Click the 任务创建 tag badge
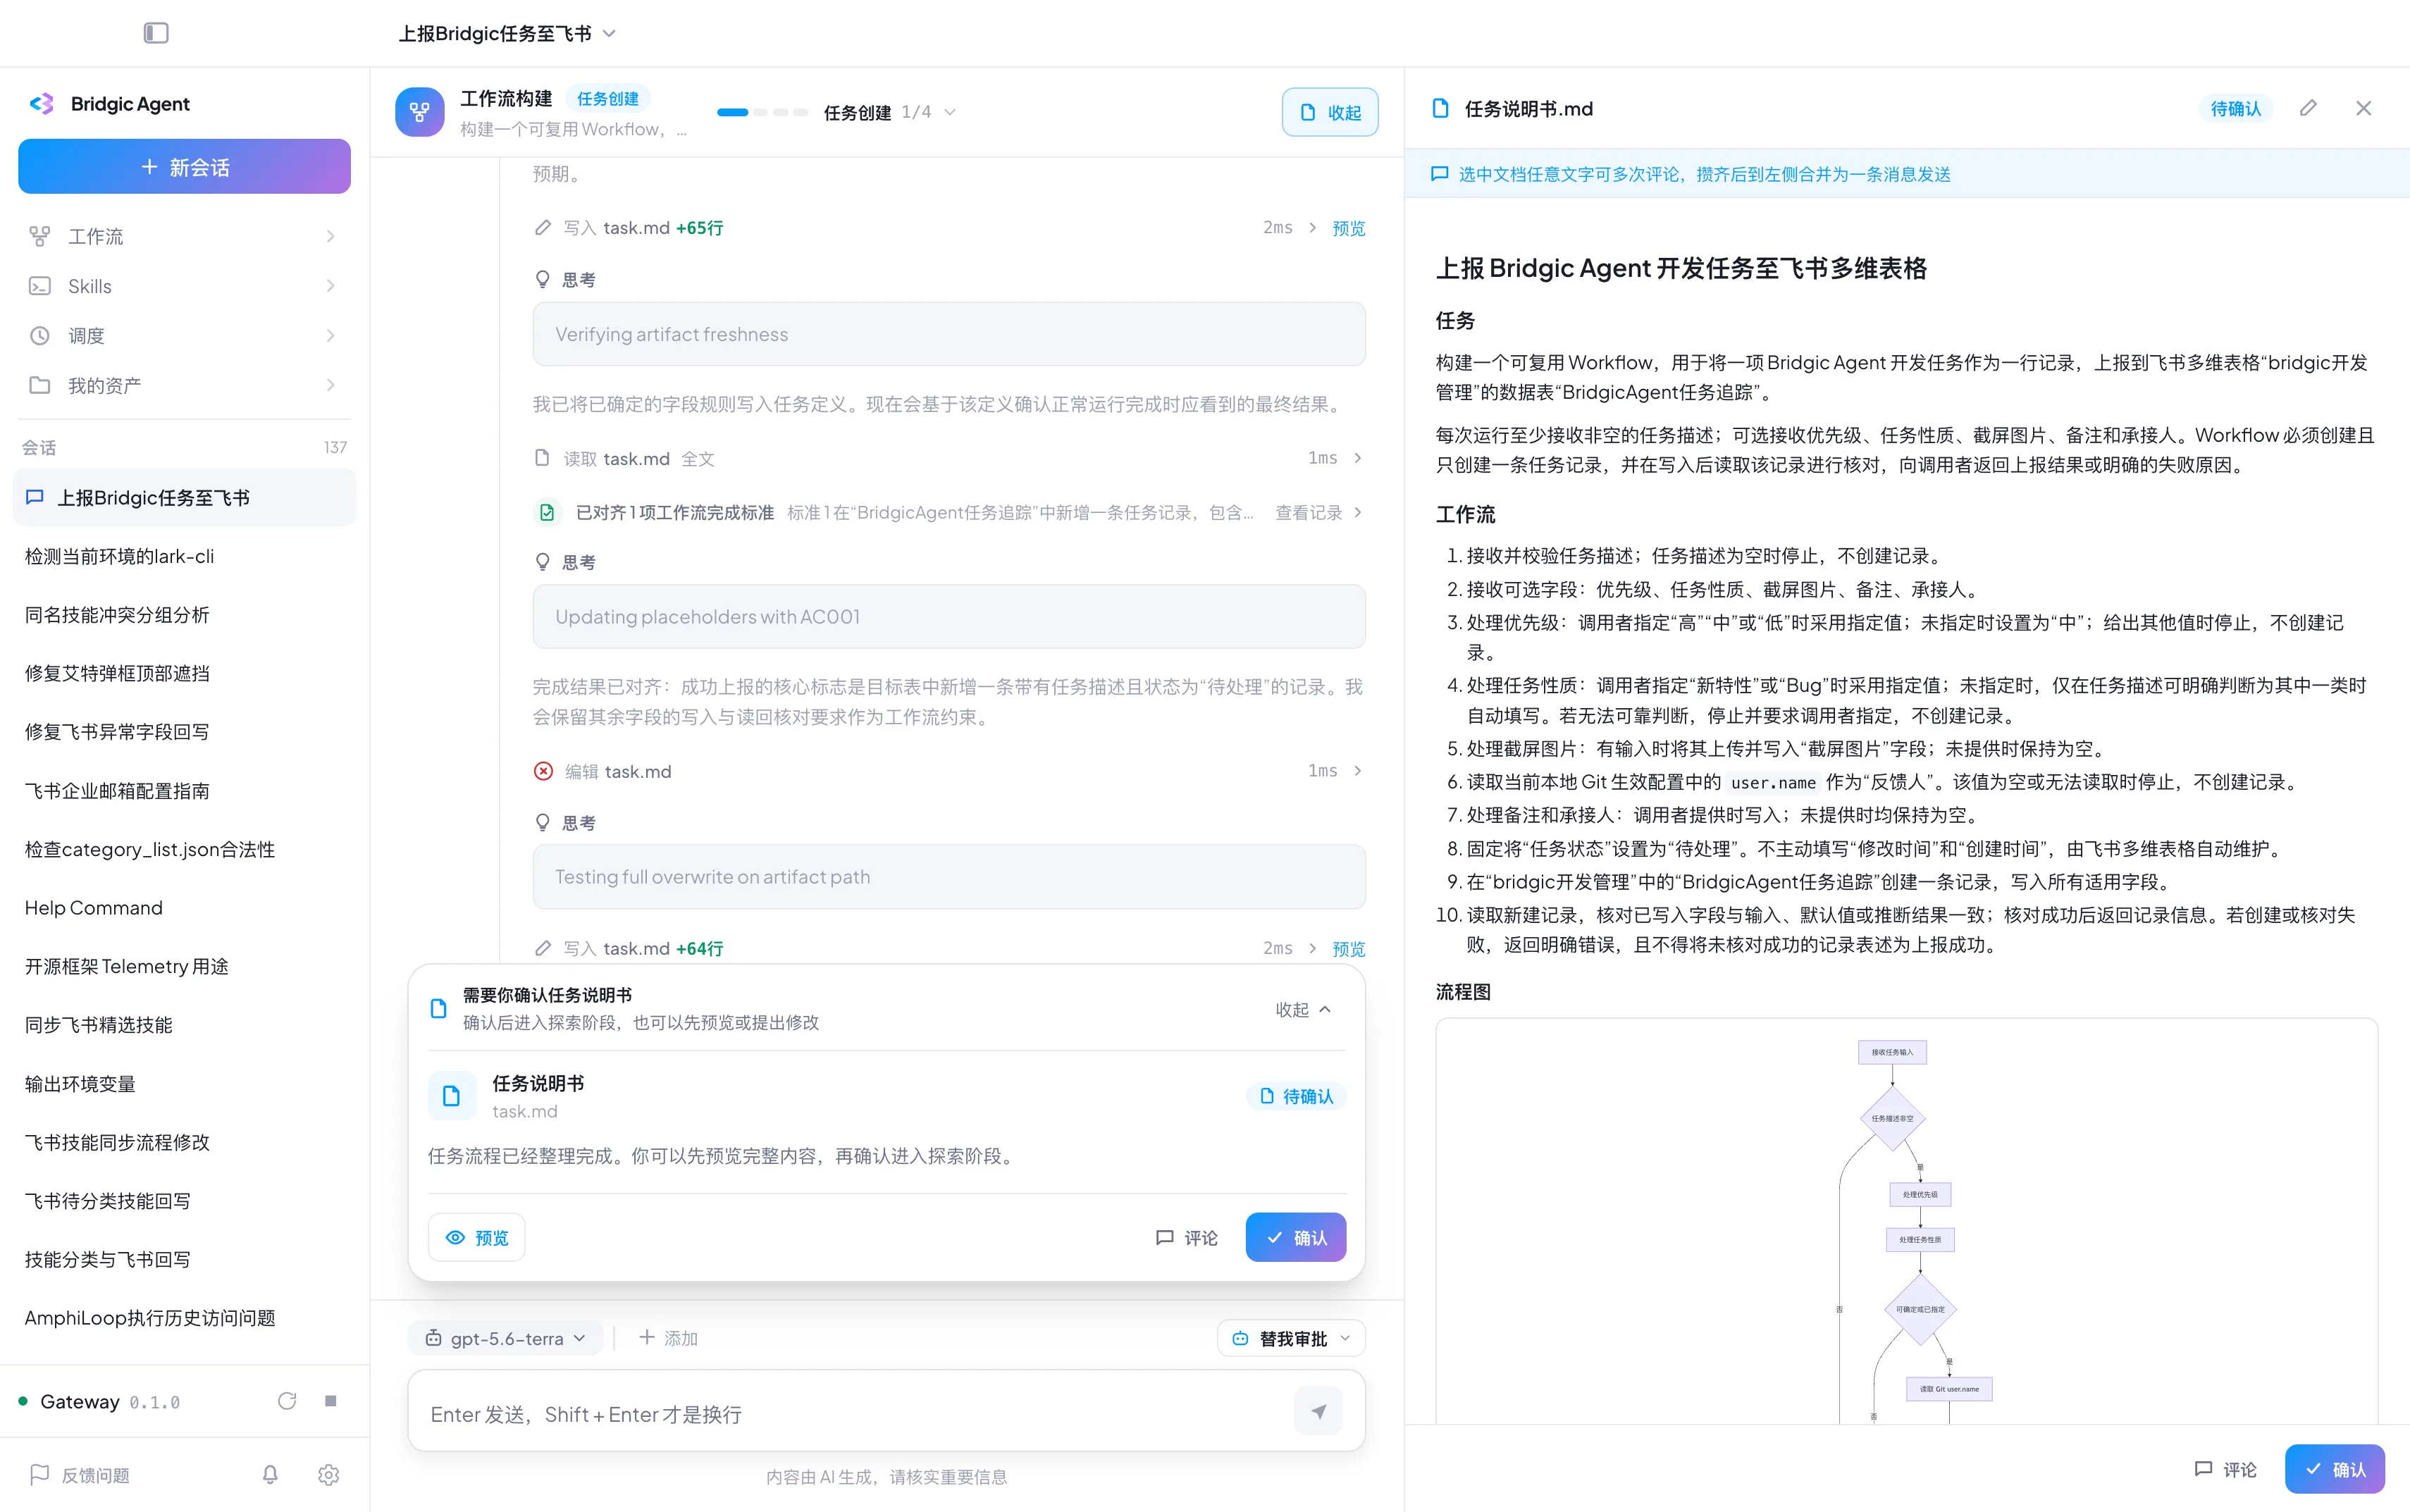2410x1512 pixels. click(608, 98)
